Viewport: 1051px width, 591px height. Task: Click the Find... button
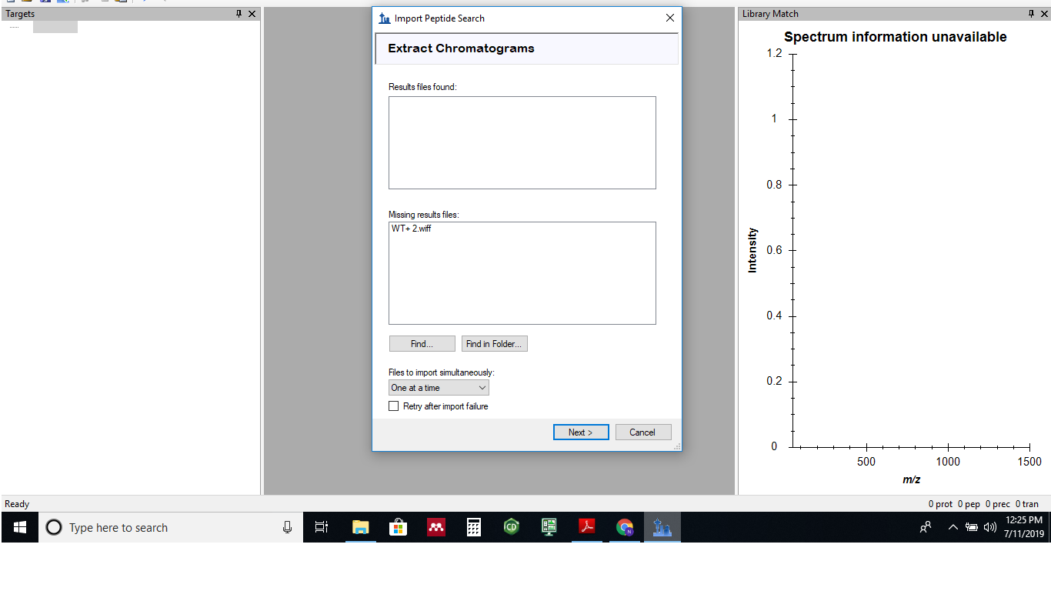422,344
